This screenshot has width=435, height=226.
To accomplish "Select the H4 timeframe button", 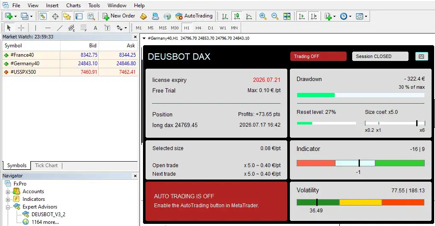I will 199,28.
